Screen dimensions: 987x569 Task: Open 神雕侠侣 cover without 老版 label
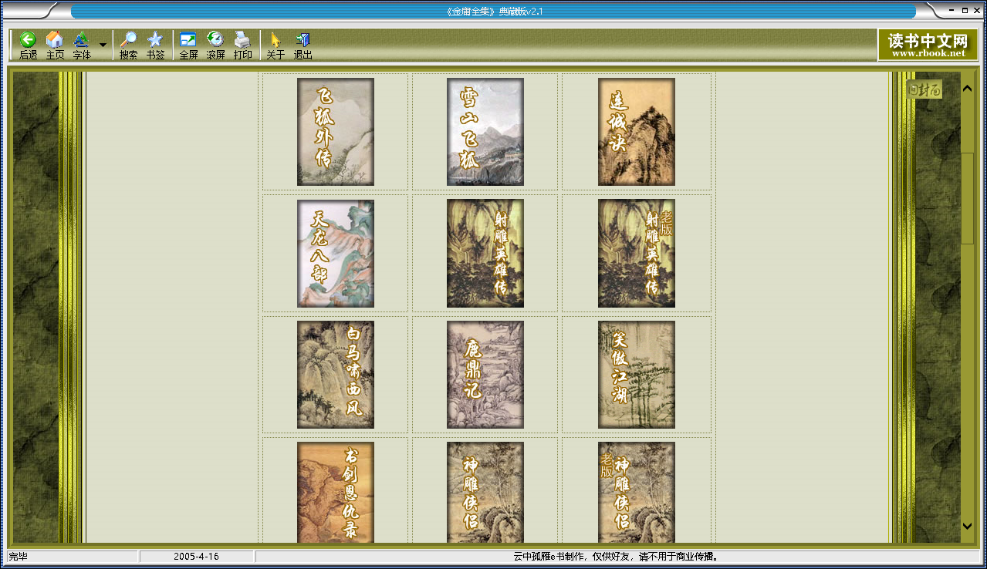tap(485, 493)
